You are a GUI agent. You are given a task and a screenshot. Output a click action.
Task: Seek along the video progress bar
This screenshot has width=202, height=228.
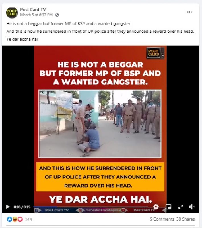pyautogui.click(x=90, y=207)
